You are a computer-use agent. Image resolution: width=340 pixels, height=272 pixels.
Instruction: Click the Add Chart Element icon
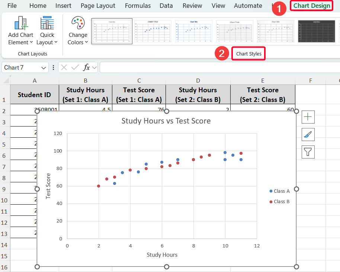tap(21, 23)
